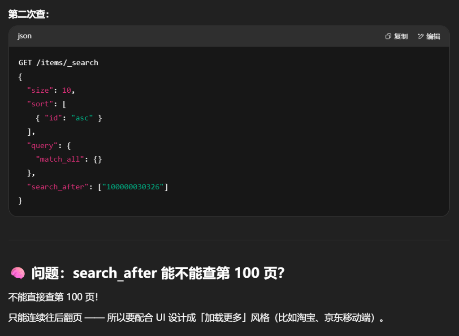Image resolution: width=459 pixels, height=336 pixels.
Task: Click the number 10 value in the code
Action: [66, 90]
